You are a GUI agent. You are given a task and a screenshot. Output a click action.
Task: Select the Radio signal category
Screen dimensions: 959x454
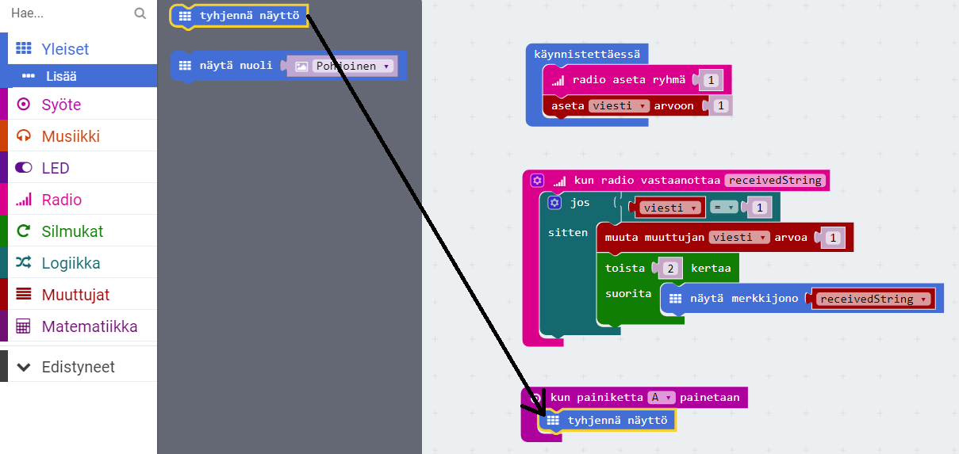61,200
